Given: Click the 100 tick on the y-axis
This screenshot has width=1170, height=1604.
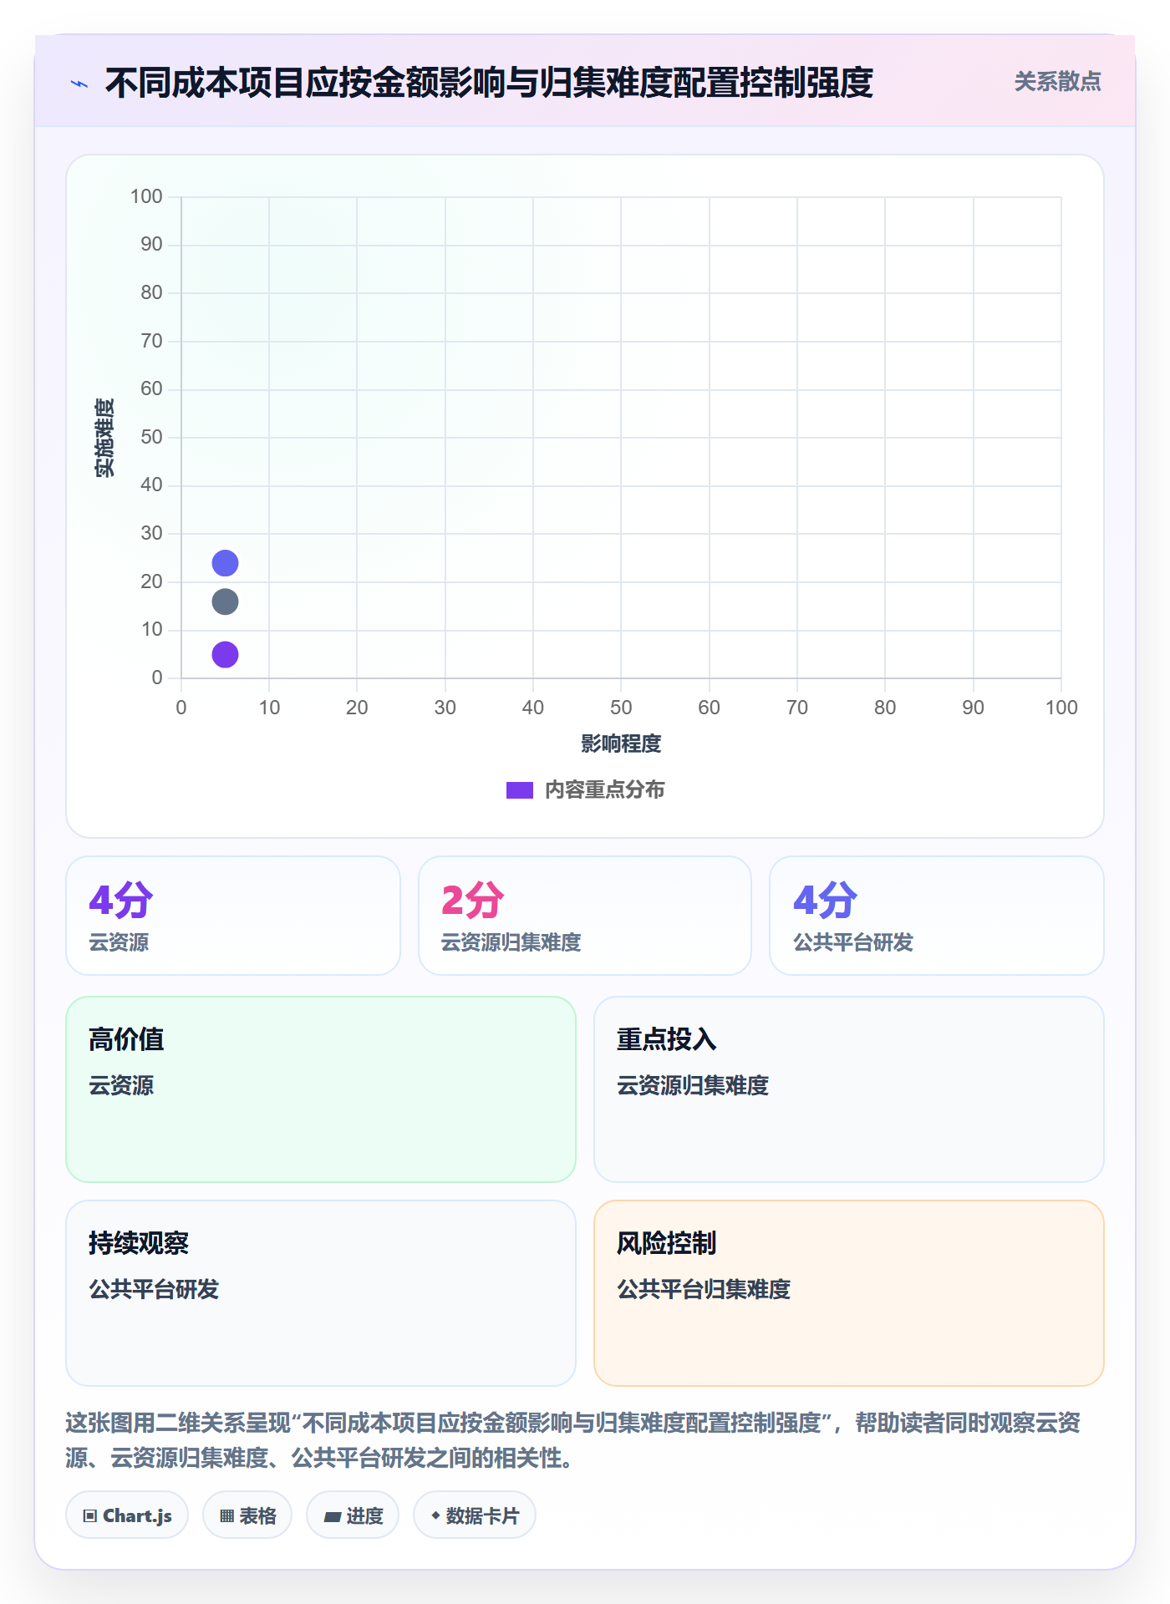Looking at the screenshot, I should (x=146, y=196).
